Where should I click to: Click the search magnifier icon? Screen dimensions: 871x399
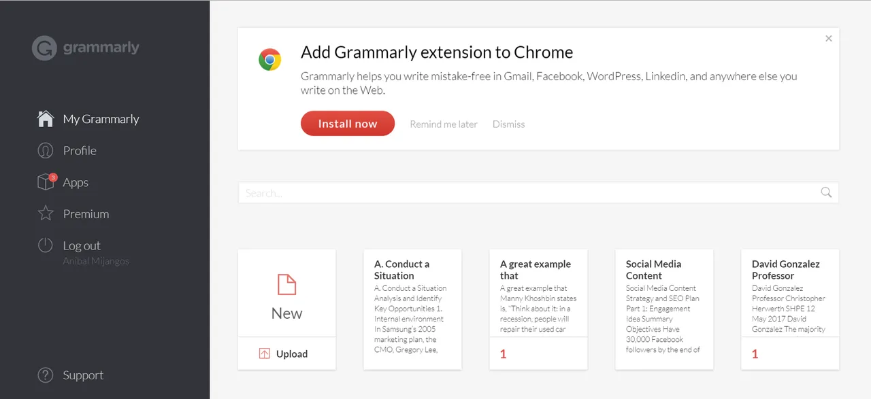pyautogui.click(x=826, y=192)
